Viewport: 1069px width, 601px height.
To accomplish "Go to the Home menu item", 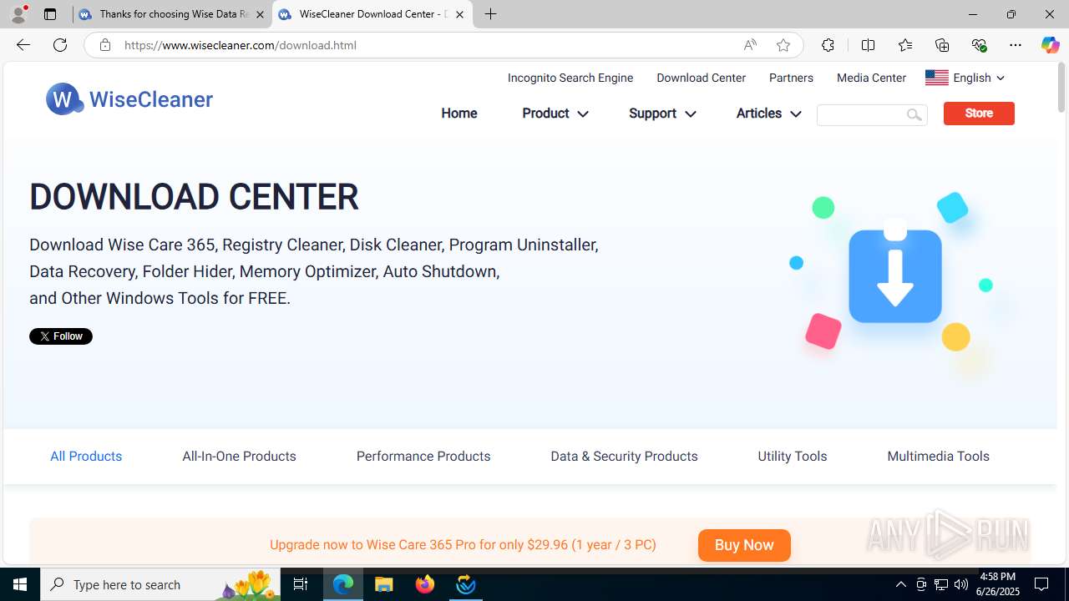I will [x=459, y=114].
